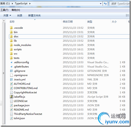Click the 2015/11/23 16:11 date for scripts
This screenshot has width=131, height=127.
[x=73, y=49]
